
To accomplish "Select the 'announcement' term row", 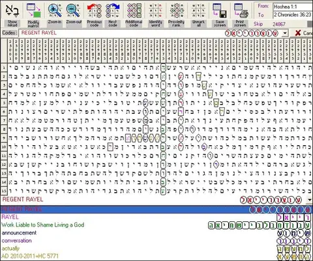I will click(19, 233).
